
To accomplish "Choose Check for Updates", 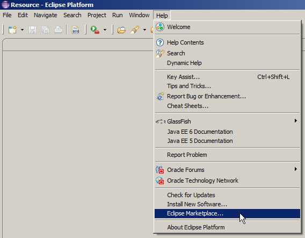I will tap(227, 195).
